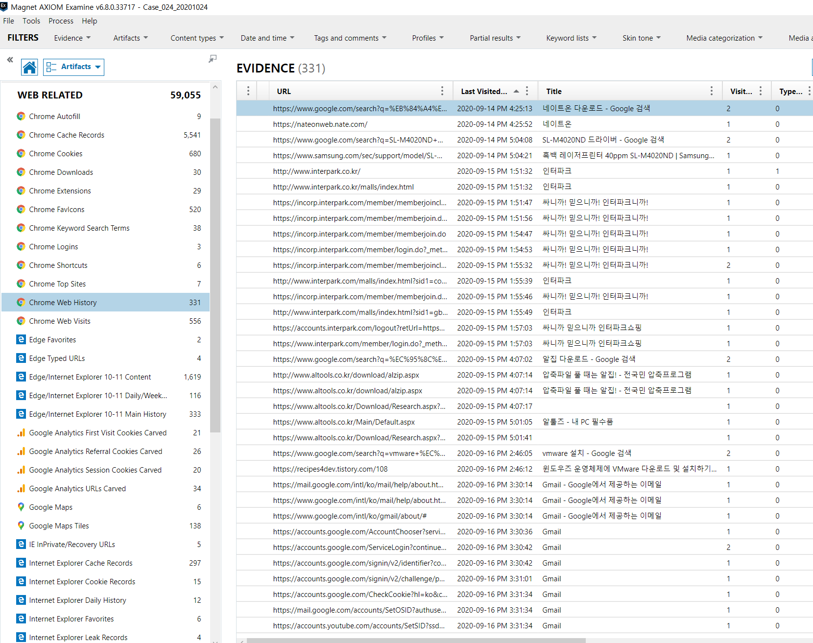Select Edge Typed URLs artifact
Screen dimensions: 813x643
pos(106,358)
